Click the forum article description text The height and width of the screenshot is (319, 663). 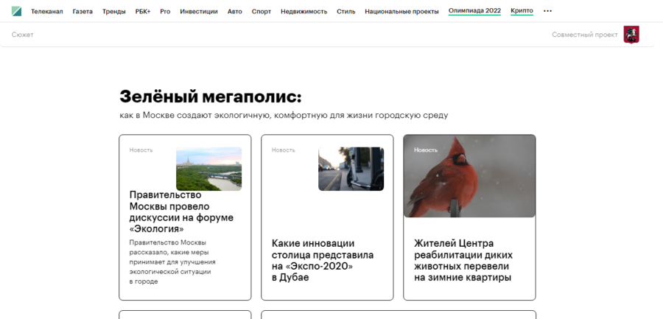coord(172,262)
